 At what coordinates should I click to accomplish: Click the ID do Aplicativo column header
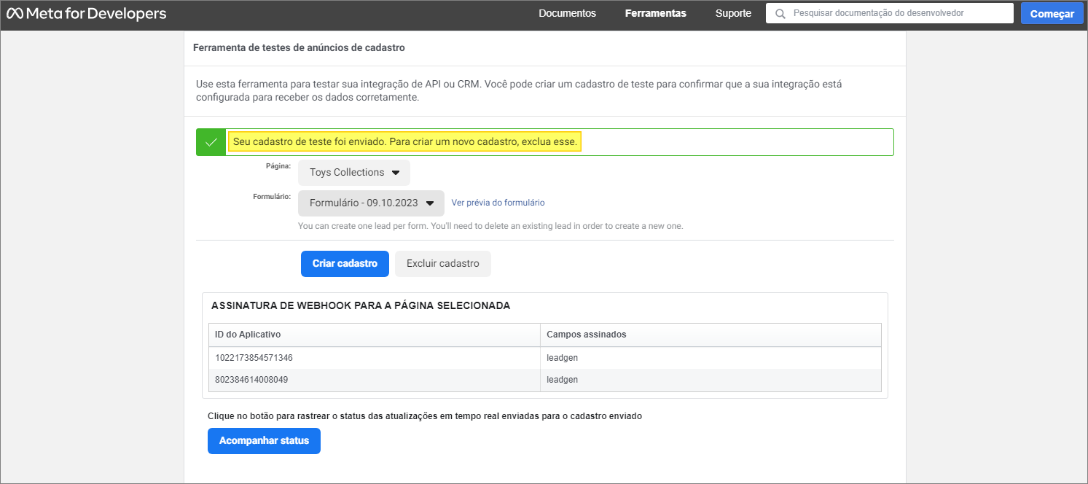pyautogui.click(x=248, y=335)
